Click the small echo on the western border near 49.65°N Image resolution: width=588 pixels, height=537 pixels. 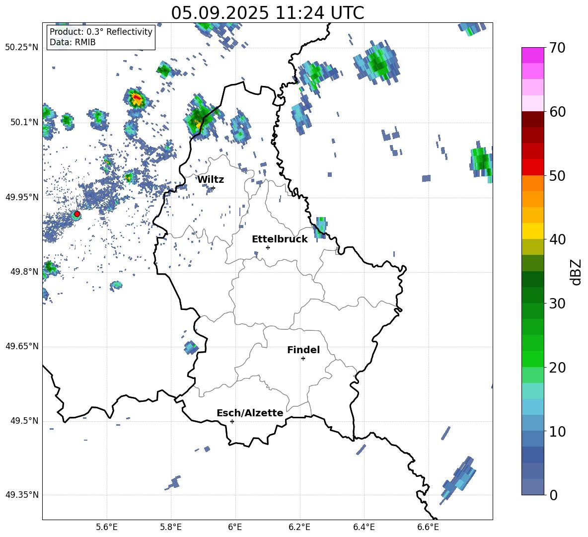(x=191, y=348)
